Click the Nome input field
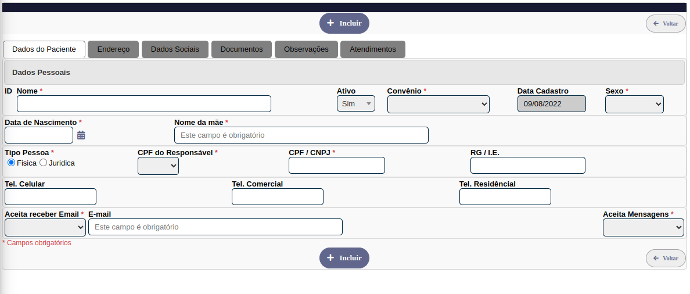This screenshot has width=690, height=294. (143, 104)
